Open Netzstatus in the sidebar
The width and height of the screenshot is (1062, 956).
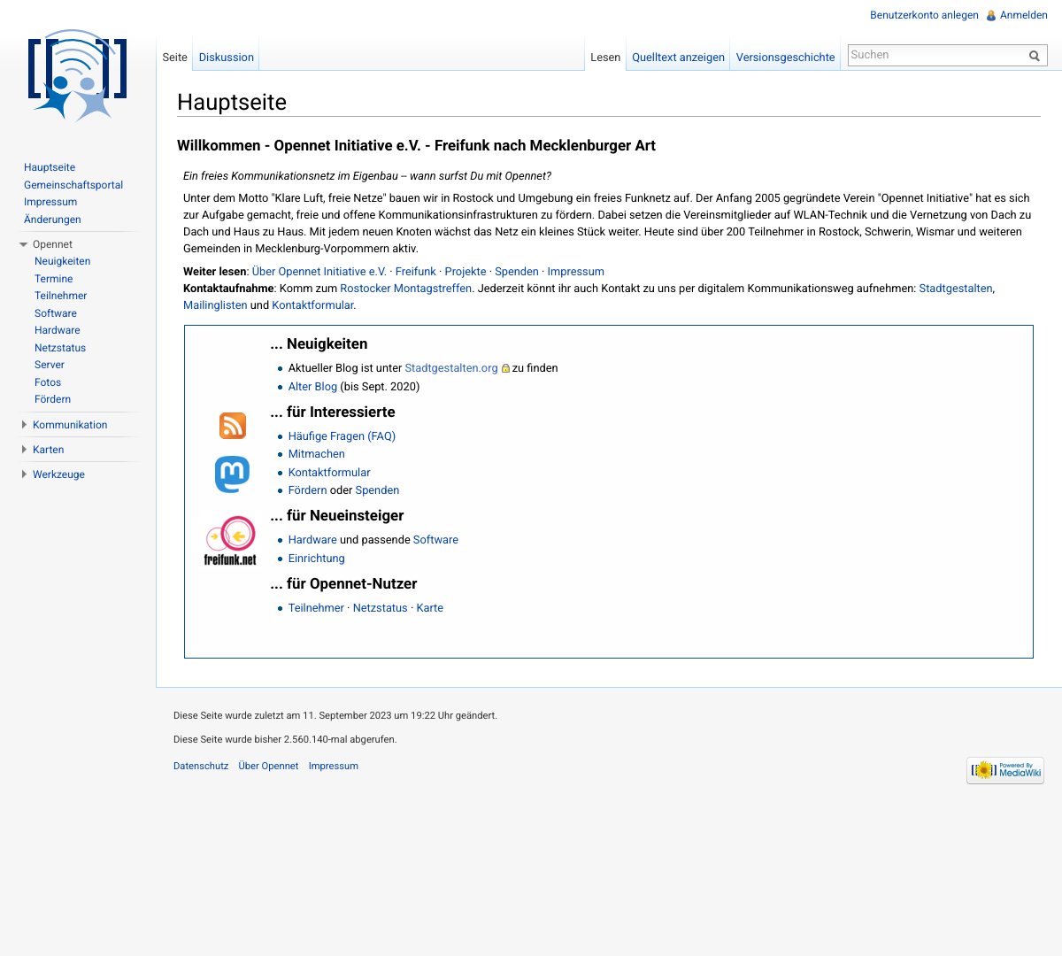point(60,348)
